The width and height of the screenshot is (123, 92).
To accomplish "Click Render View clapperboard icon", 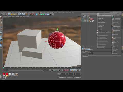I will pyautogui.click(x=29, y=14).
